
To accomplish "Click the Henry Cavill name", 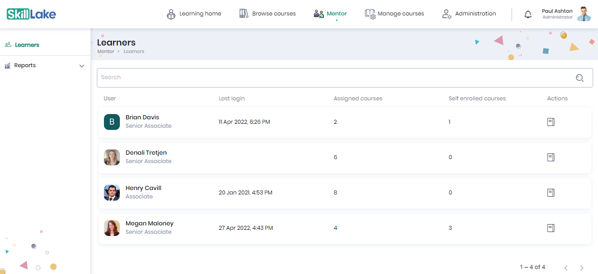I will pos(143,188).
